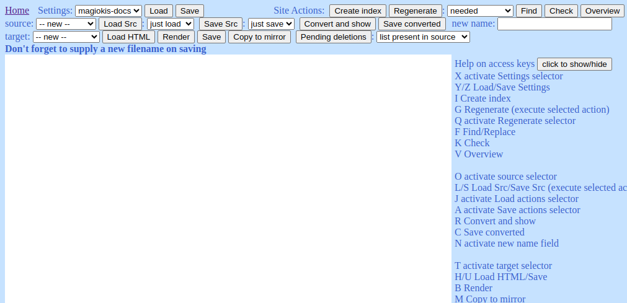Click the Load settings button

click(x=159, y=11)
